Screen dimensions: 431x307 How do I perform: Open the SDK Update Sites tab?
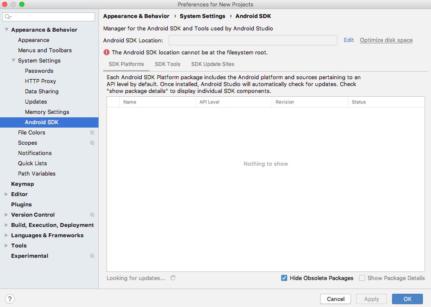[x=212, y=64]
